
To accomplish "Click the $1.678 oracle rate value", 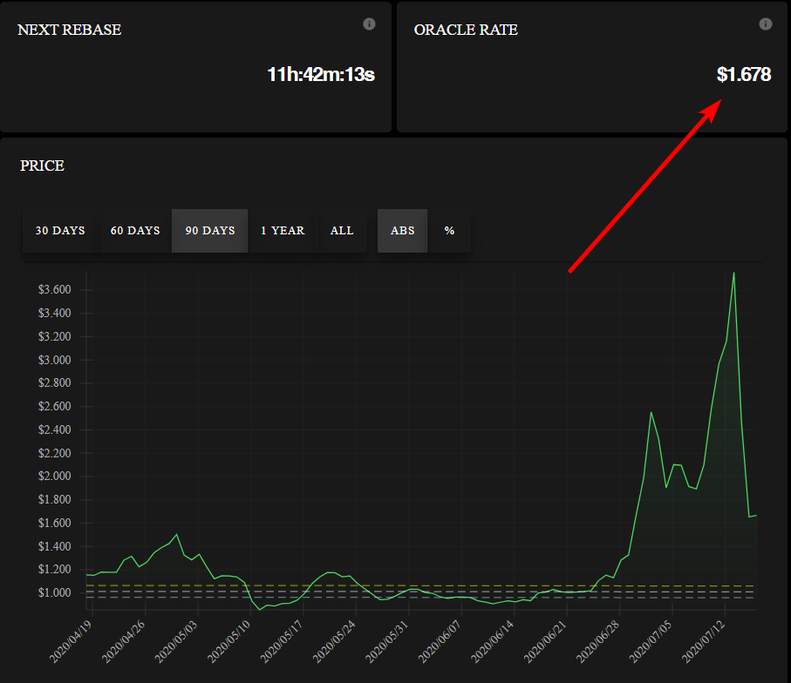I will (x=744, y=74).
